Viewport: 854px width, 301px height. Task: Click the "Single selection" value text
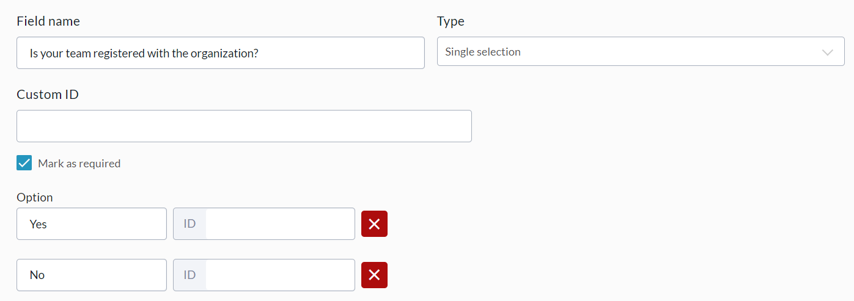click(483, 52)
